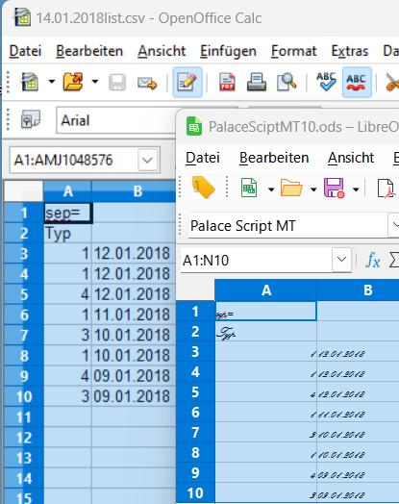
Task: Select row 9 header in LibreOffice sheet
Action: 195,473
